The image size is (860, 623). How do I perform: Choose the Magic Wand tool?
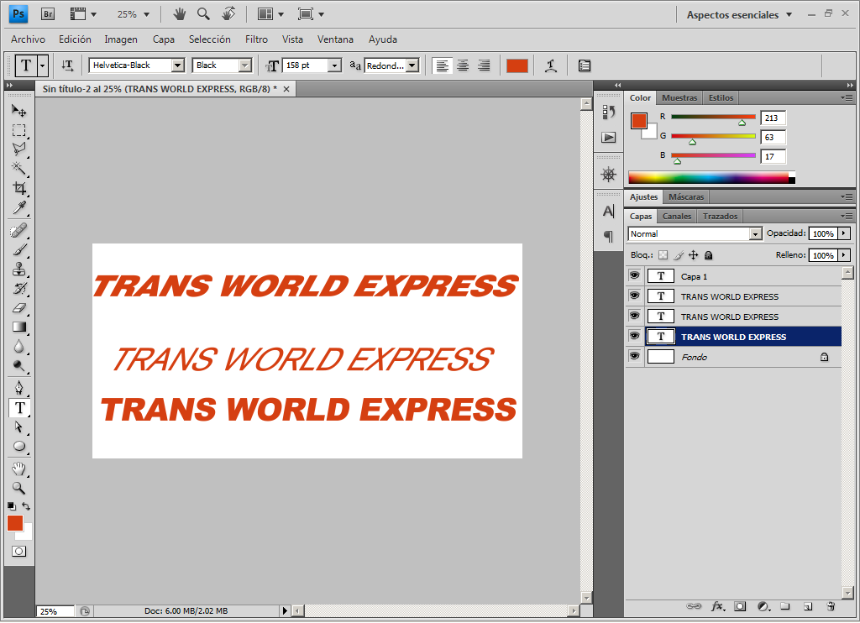19,168
